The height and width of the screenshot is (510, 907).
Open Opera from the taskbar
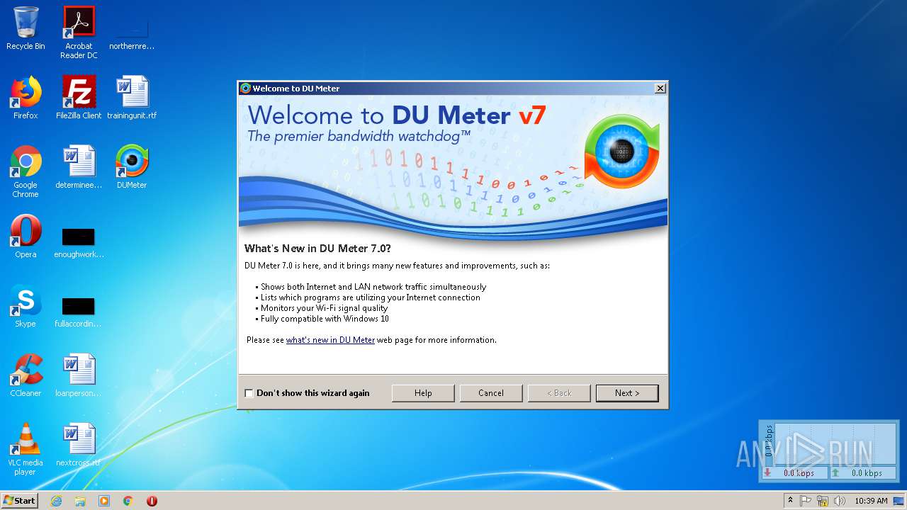(x=152, y=501)
